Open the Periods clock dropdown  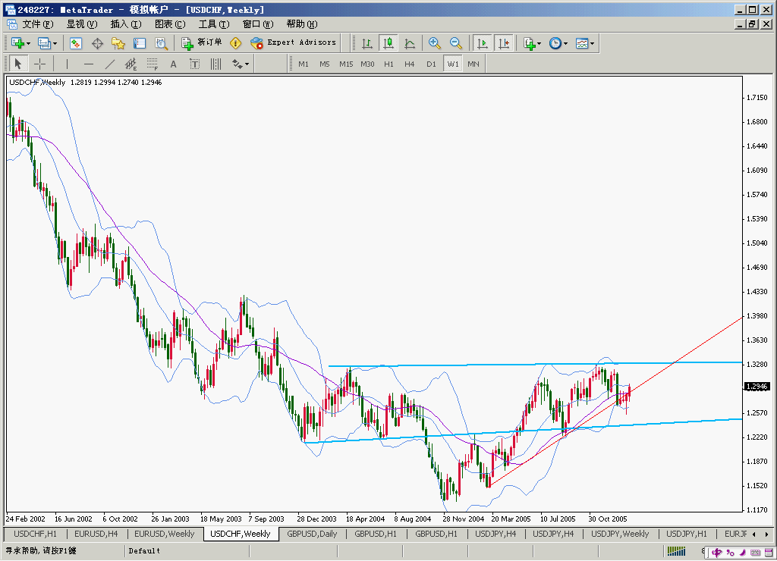coord(558,43)
